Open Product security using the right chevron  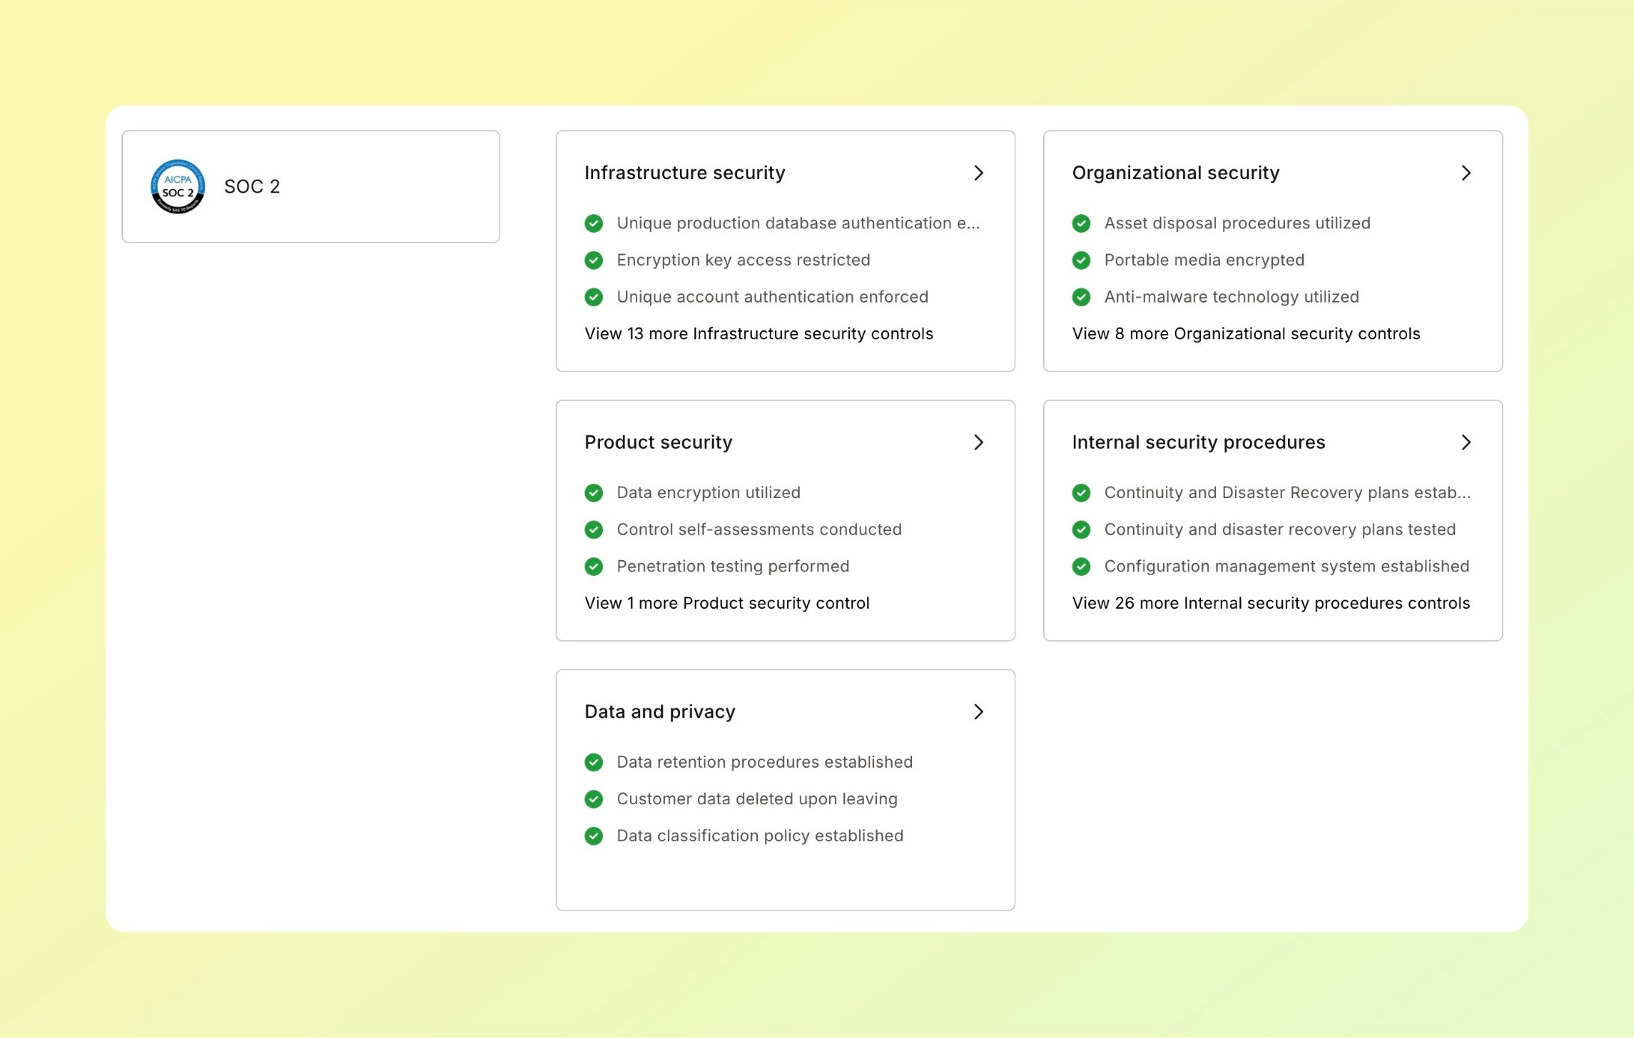(978, 442)
